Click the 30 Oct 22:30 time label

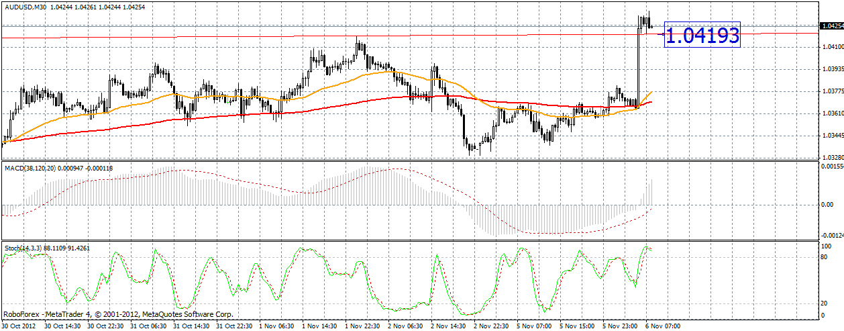[104, 326]
